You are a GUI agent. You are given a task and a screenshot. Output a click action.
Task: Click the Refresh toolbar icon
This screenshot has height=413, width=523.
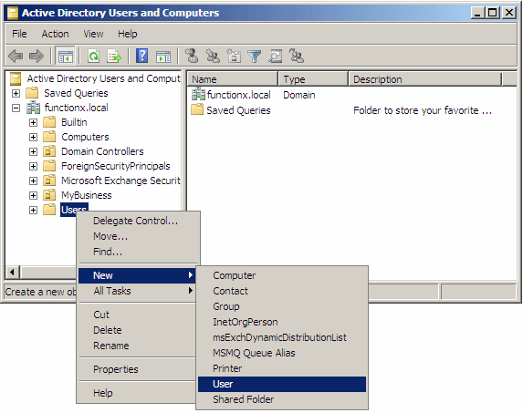[93, 56]
